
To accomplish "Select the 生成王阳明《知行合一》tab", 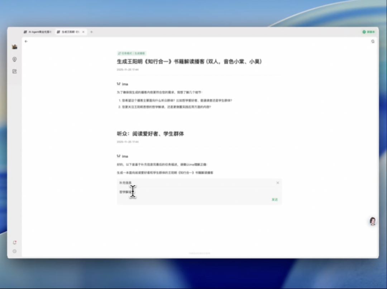I will point(69,32).
